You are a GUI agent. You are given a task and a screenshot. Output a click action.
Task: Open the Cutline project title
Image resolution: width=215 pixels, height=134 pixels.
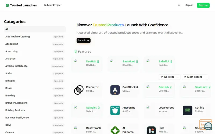pos(199,108)
